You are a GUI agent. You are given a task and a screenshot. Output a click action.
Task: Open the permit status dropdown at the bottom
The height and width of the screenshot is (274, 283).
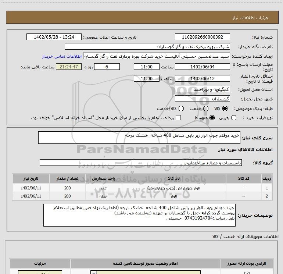point(146,272)
